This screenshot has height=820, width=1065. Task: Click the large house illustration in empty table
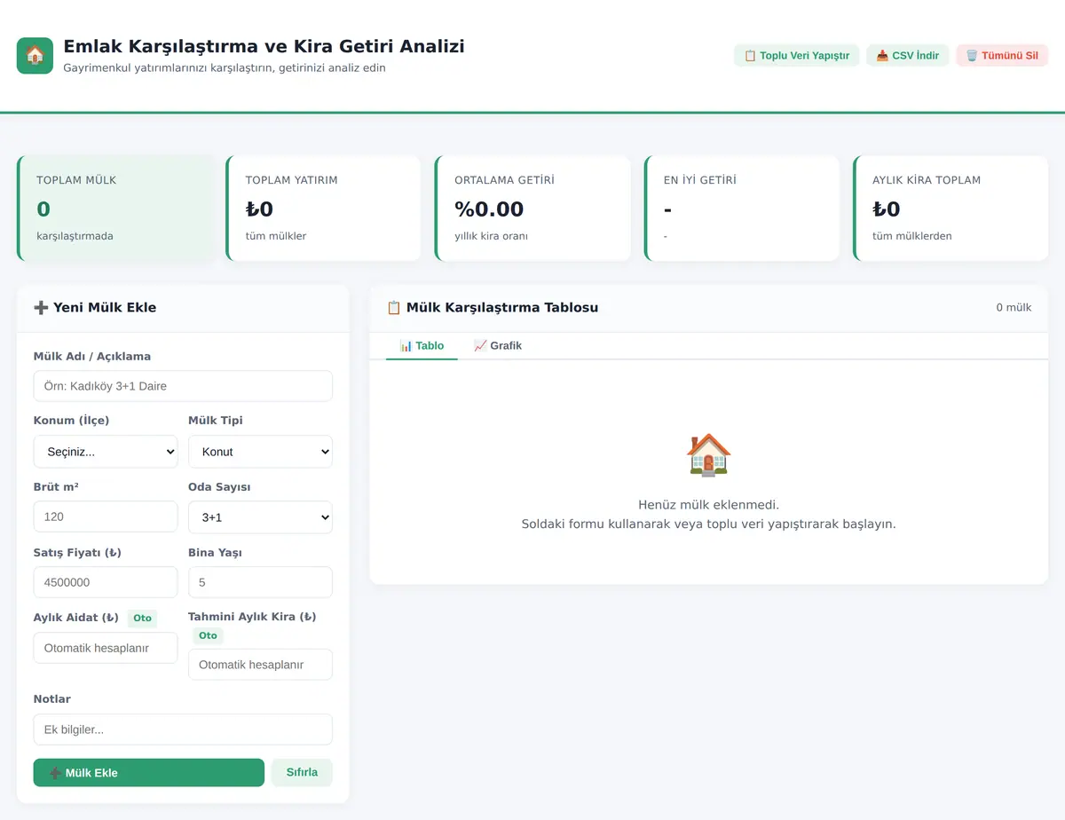(708, 455)
